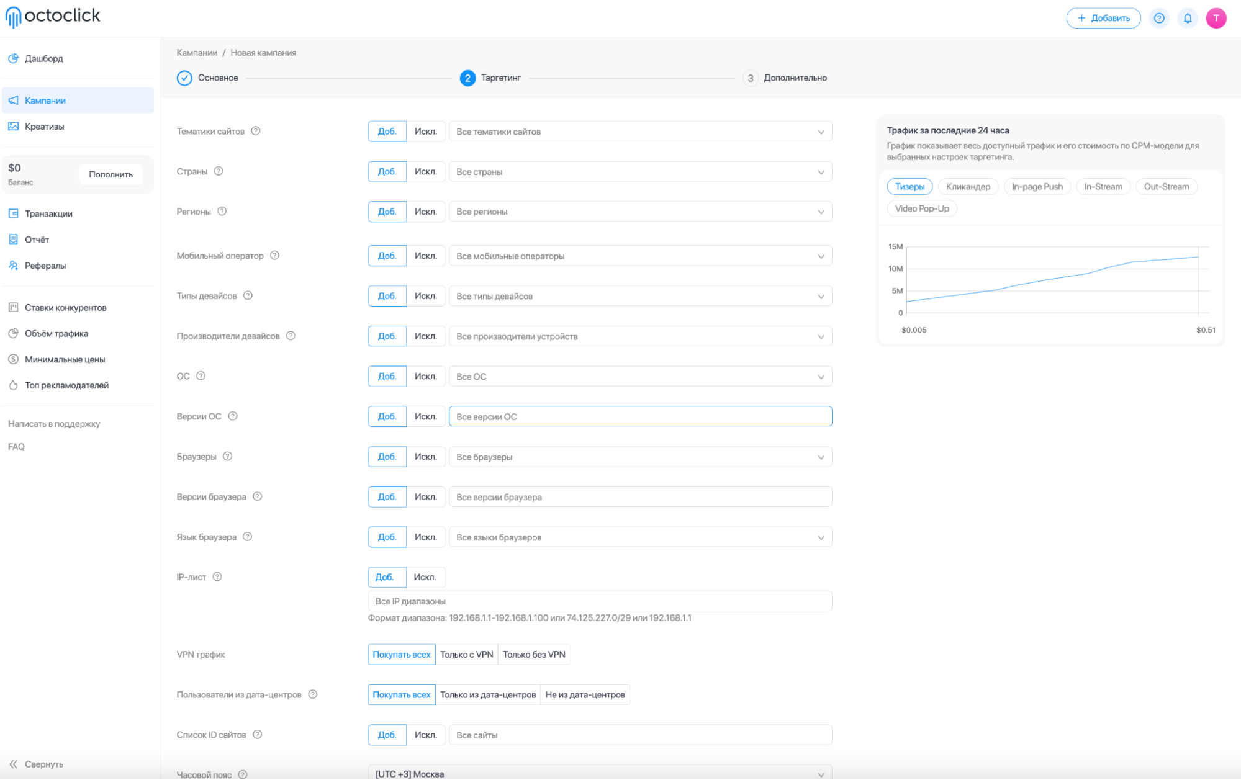Show the help tooltip for Страны
Viewport: 1241px width, 780px height.
click(x=219, y=171)
